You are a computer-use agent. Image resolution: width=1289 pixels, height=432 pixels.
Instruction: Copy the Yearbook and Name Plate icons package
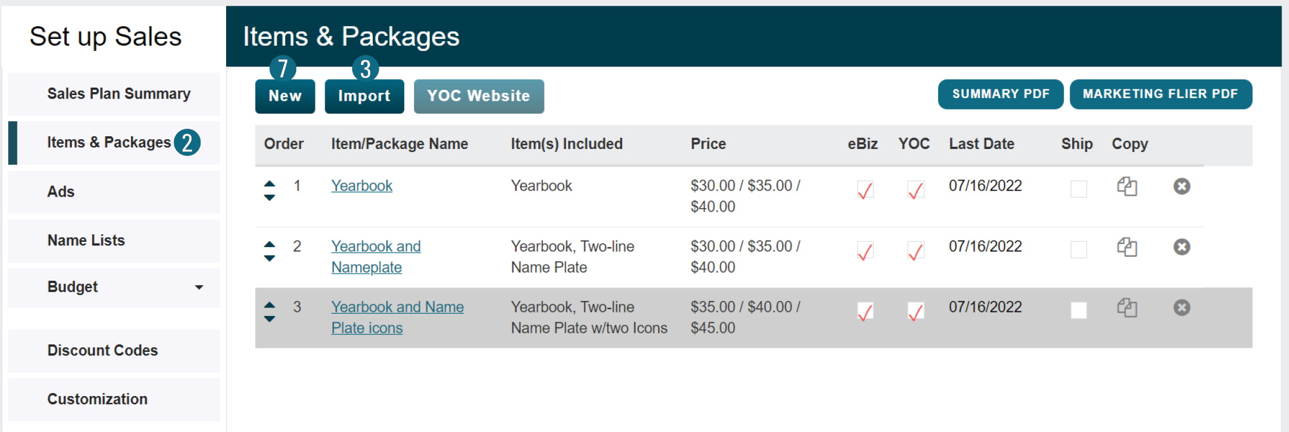[x=1127, y=308]
